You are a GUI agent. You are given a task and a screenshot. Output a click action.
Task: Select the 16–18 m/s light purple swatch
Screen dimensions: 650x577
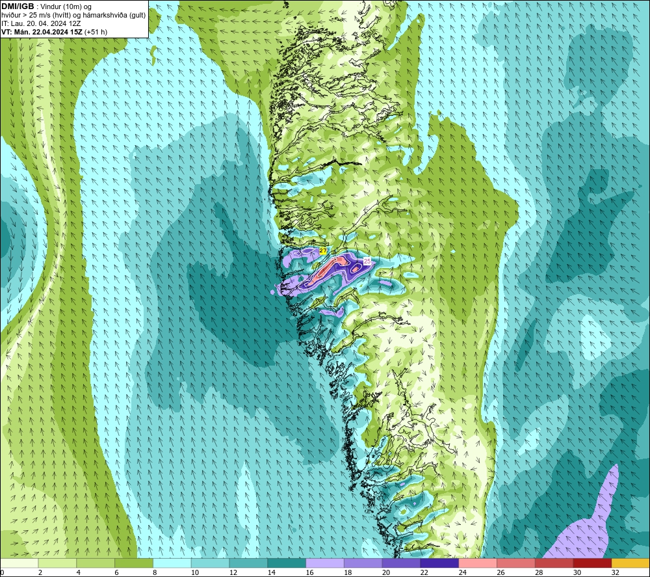point(325,563)
